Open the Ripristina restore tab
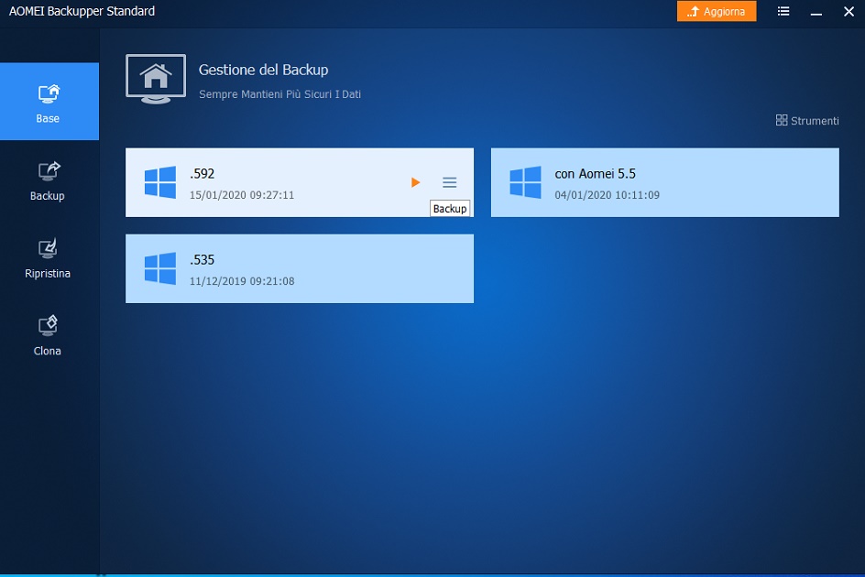The image size is (865, 577). coord(48,258)
